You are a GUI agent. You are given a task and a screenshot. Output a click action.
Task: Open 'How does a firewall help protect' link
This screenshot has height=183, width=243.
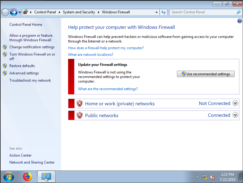click(x=106, y=48)
